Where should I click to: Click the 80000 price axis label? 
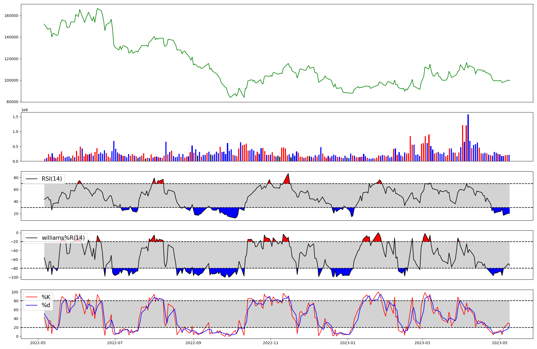(12, 102)
